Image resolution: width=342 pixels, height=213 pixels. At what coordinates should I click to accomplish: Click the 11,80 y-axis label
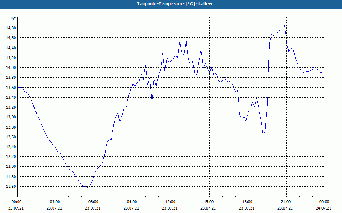pos(11,176)
